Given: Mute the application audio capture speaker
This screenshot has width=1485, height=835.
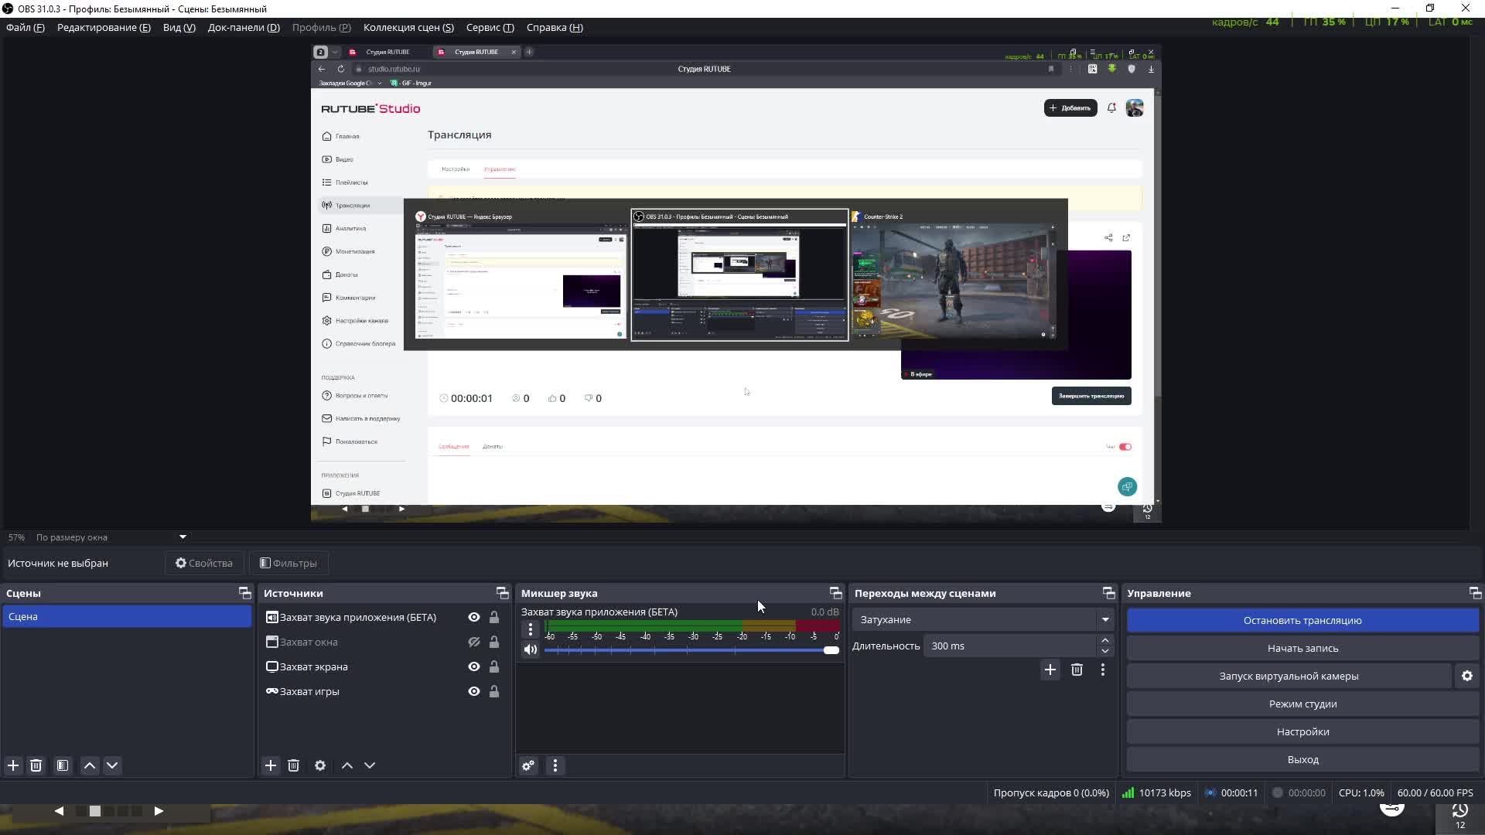Looking at the screenshot, I should pyautogui.click(x=531, y=649).
